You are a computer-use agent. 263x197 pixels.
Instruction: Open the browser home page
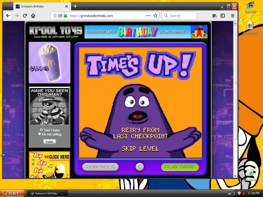(x=33, y=16)
